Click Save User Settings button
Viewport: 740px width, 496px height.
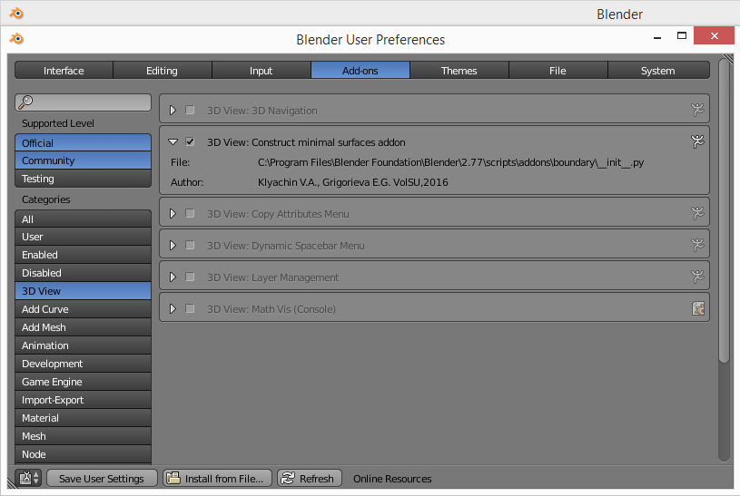click(102, 478)
